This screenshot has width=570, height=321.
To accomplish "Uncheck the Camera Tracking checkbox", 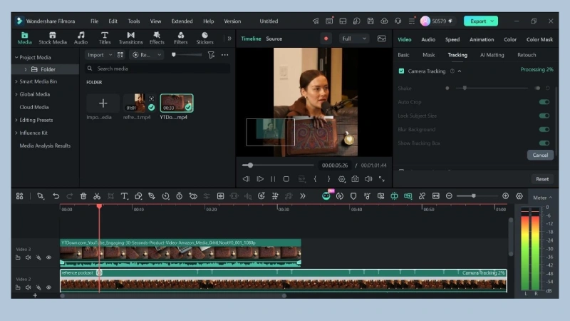I will point(401,71).
